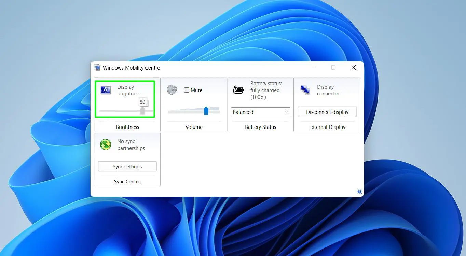Click the display brightness sun icon
Viewport: 466px width, 256px height.
click(106, 90)
